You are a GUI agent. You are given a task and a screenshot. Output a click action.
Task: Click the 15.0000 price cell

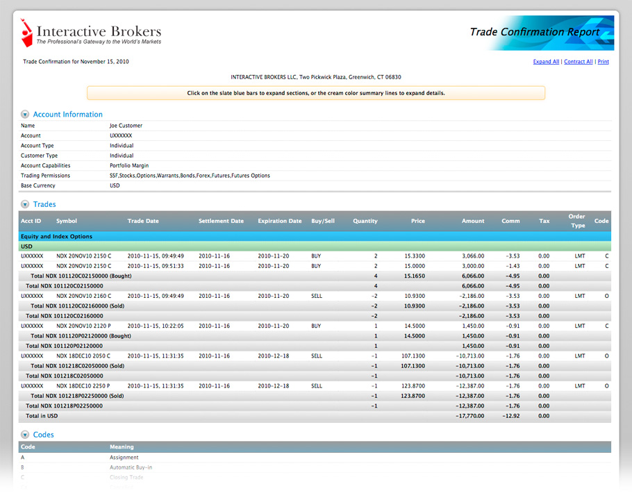tap(415, 266)
